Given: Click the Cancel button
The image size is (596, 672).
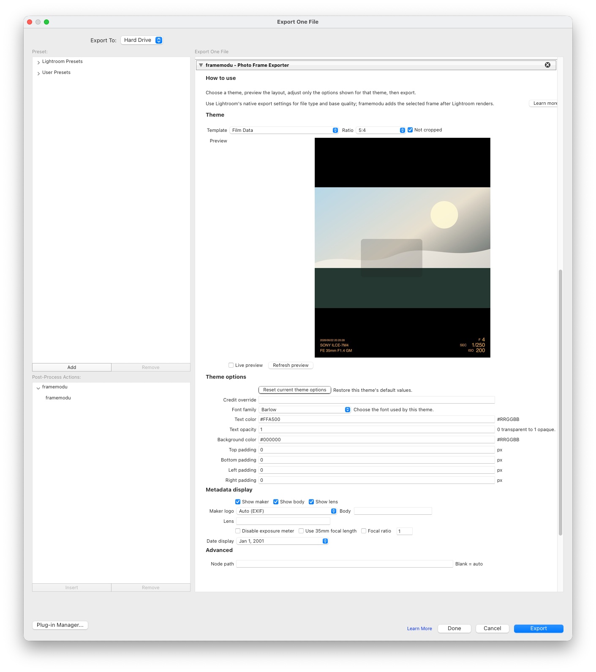Looking at the screenshot, I should [492, 628].
